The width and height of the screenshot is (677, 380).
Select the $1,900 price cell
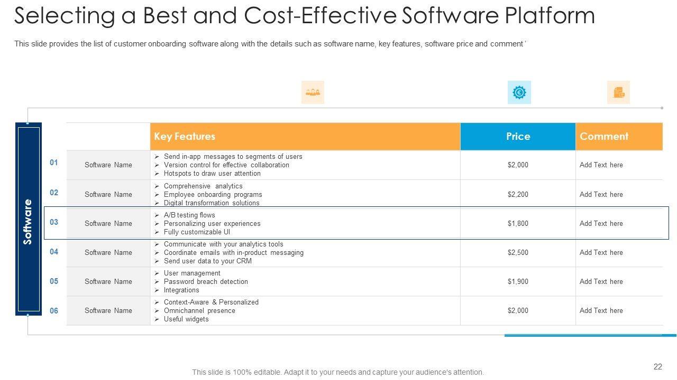(x=518, y=281)
